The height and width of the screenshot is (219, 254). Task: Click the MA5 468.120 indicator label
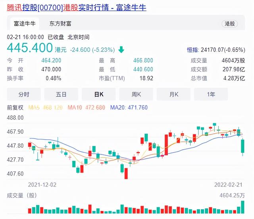(45, 107)
